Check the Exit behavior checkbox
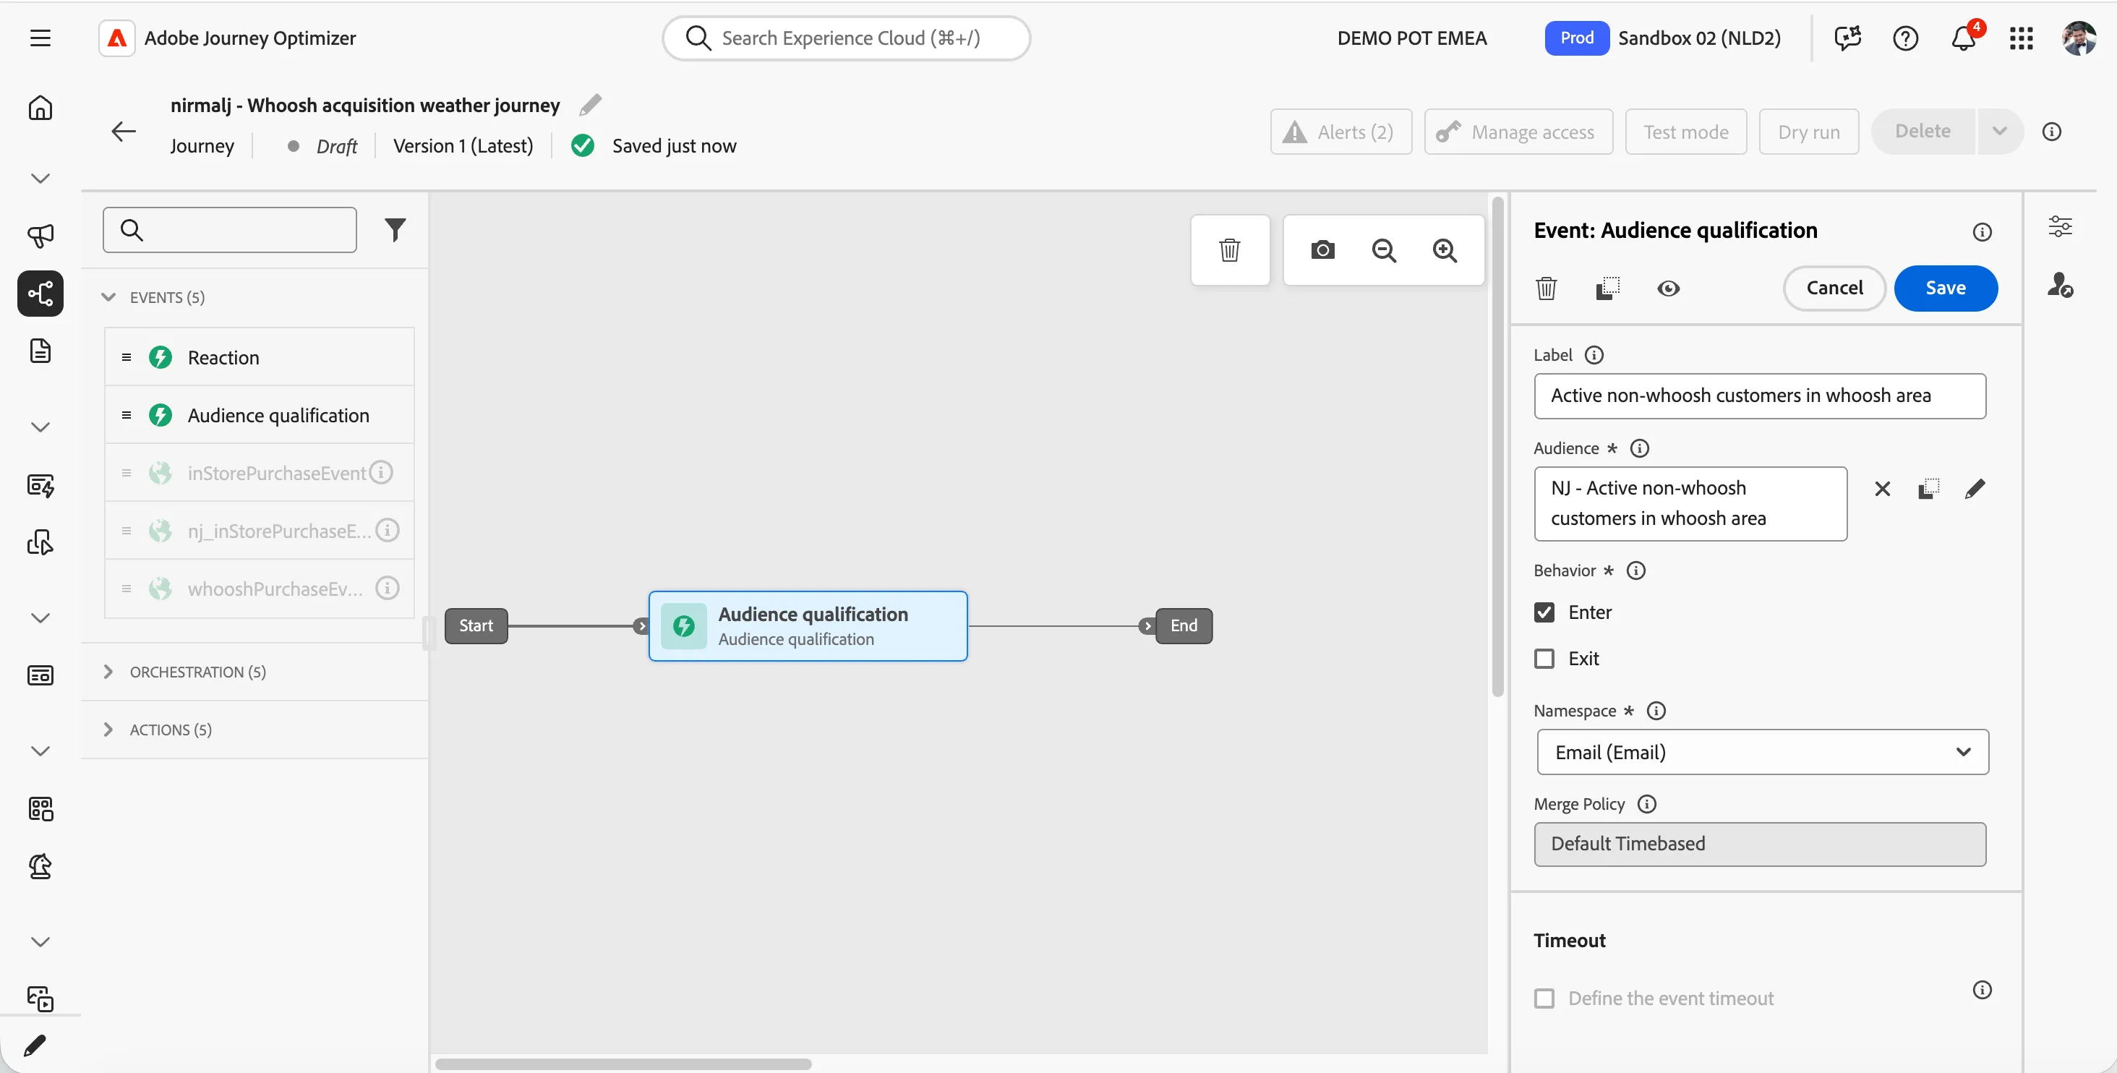Screen dimensions: 2117x1073 (x=1544, y=658)
